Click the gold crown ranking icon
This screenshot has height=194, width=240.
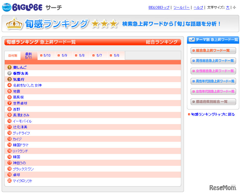click(x=14, y=24)
